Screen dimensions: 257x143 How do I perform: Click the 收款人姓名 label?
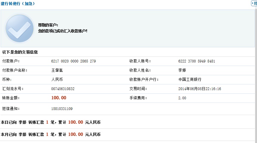click(x=140, y=70)
